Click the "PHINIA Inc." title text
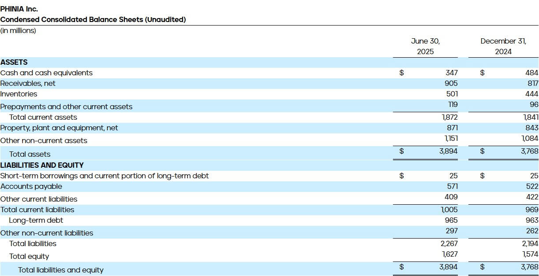This screenshot has width=539, height=276. click(19, 8)
